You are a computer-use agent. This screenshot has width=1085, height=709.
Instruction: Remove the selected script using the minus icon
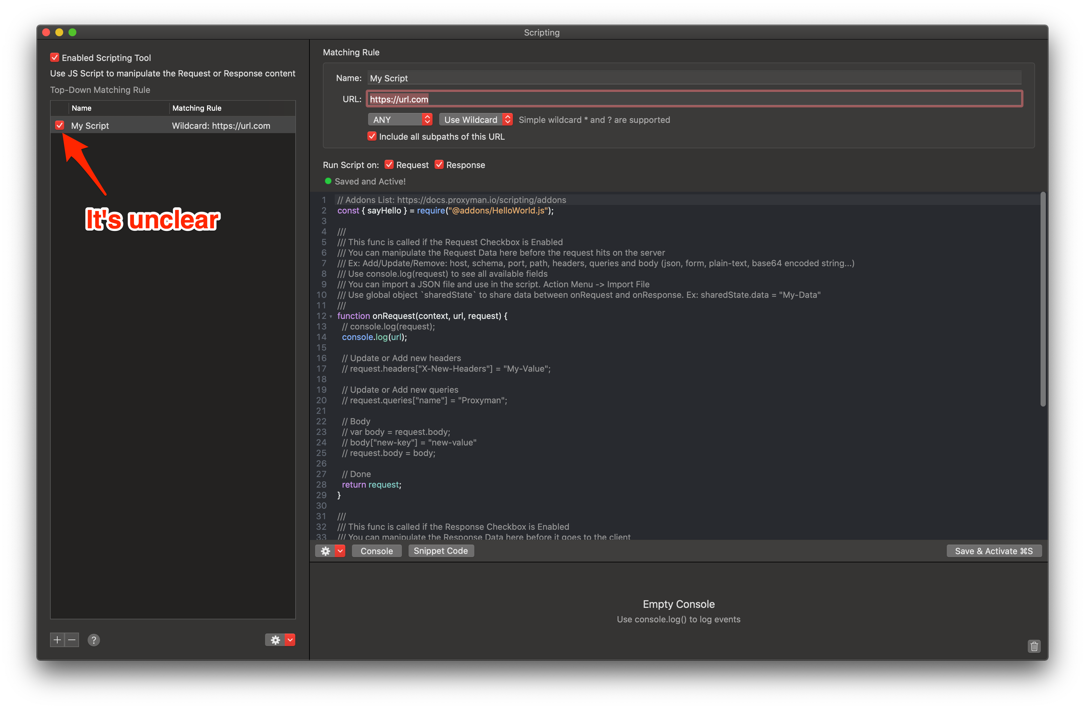[71, 640]
